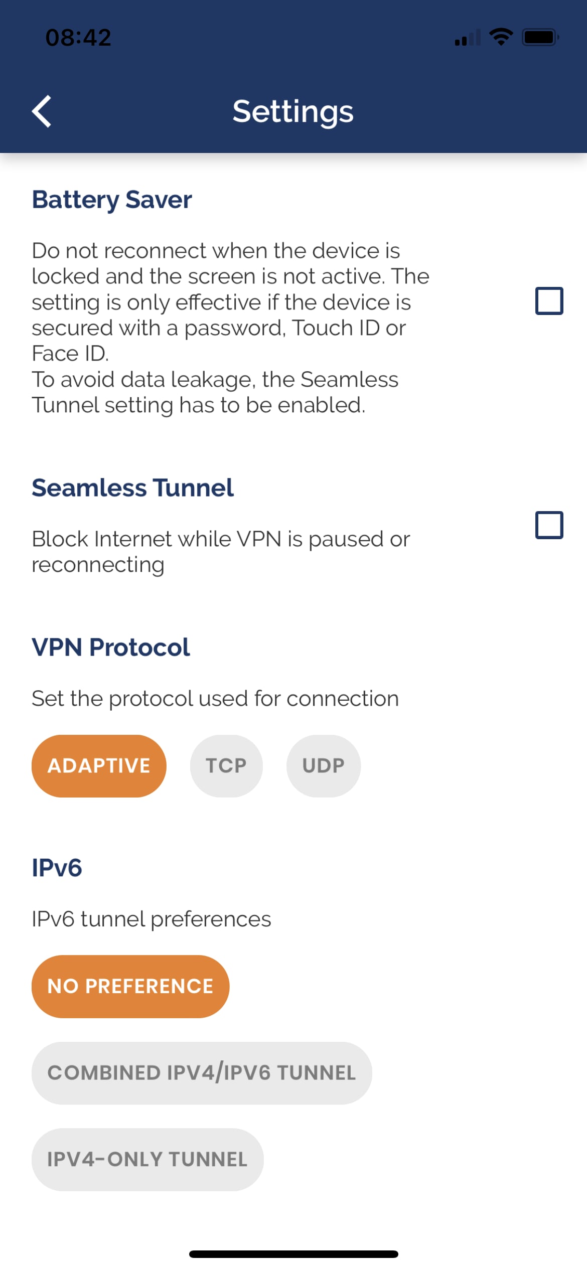The width and height of the screenshot is (587, 1270).
Task: Select NO PREFERENCE for IPv6
Action: 130,987
